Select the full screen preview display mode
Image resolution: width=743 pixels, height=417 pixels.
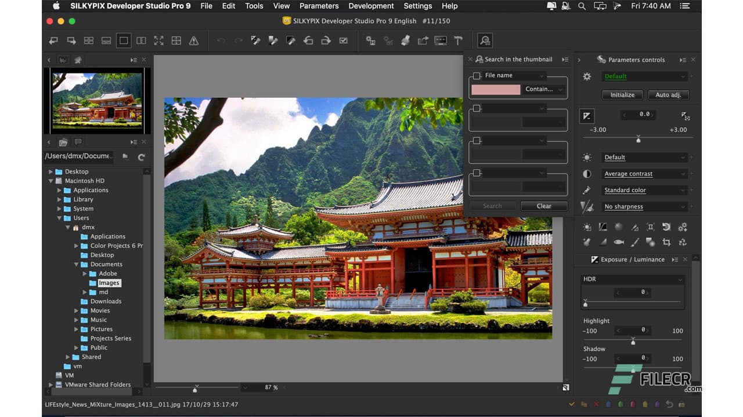(158, 41)
